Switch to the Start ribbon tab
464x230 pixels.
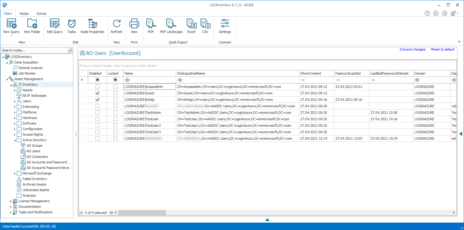pos(8,14)
